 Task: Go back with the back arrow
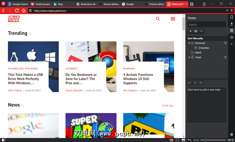[x=4, y=10]
